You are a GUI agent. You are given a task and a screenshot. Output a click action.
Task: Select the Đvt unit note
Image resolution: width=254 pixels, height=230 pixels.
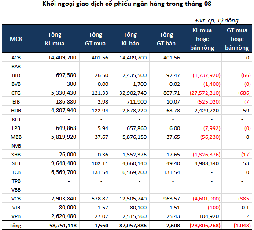click(x=217, y=21)
